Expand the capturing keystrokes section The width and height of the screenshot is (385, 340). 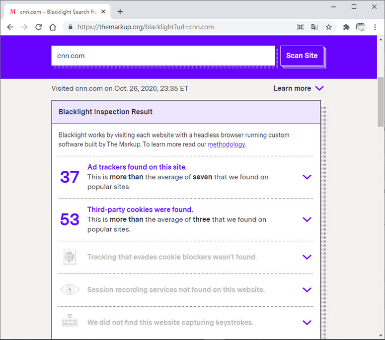pos(307,323)
